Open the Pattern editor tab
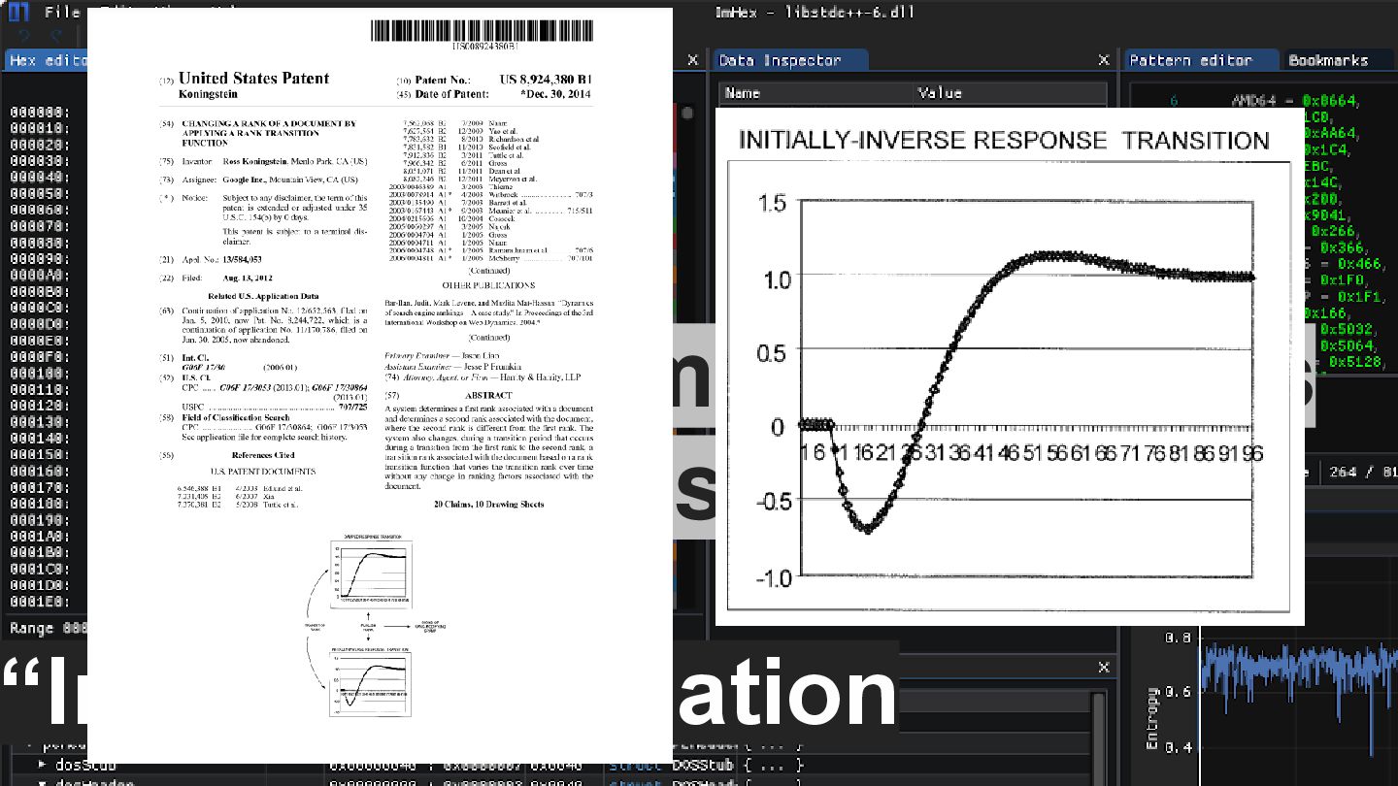This screenshot has width=1398, height=786. point(1202,60)
